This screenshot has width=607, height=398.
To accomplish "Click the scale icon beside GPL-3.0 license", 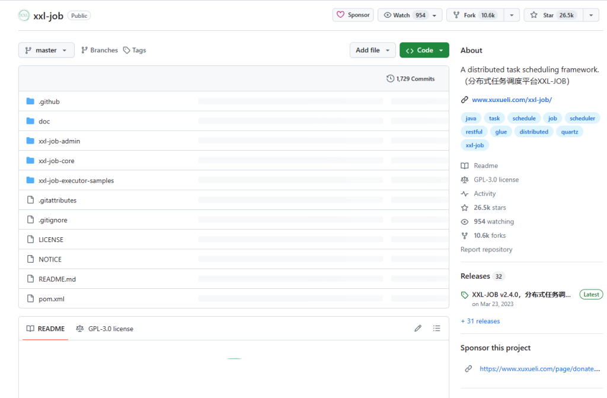I will pos(465,180).
